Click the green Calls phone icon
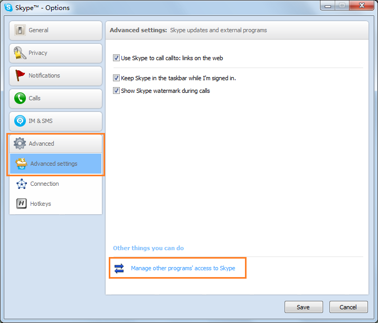 pos(20,98)
